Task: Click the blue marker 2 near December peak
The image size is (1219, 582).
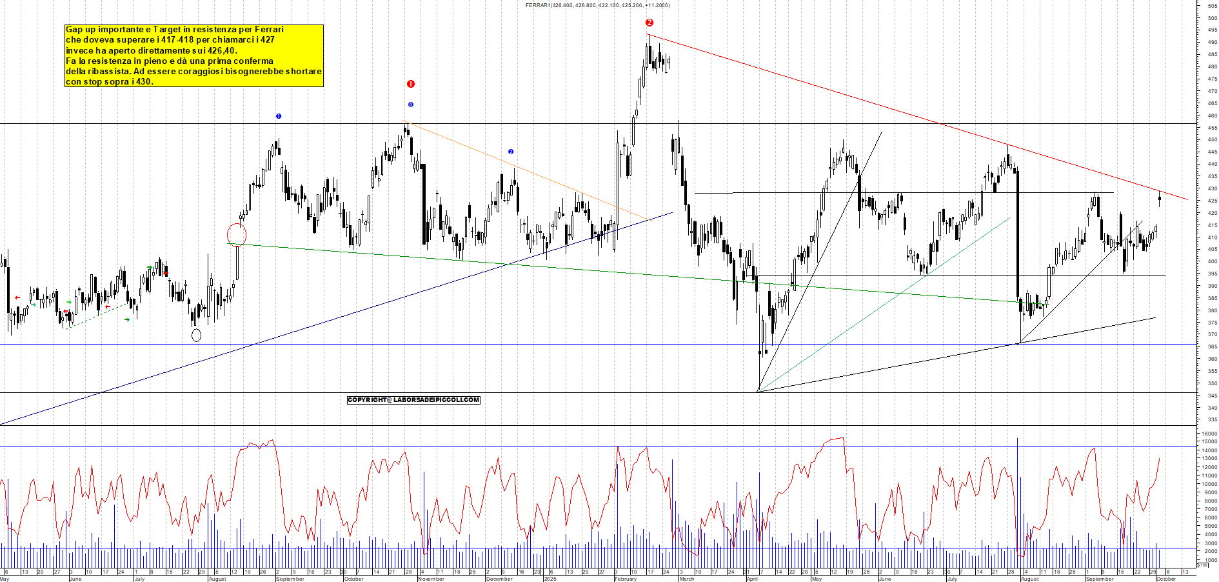Action: (511, 152)
